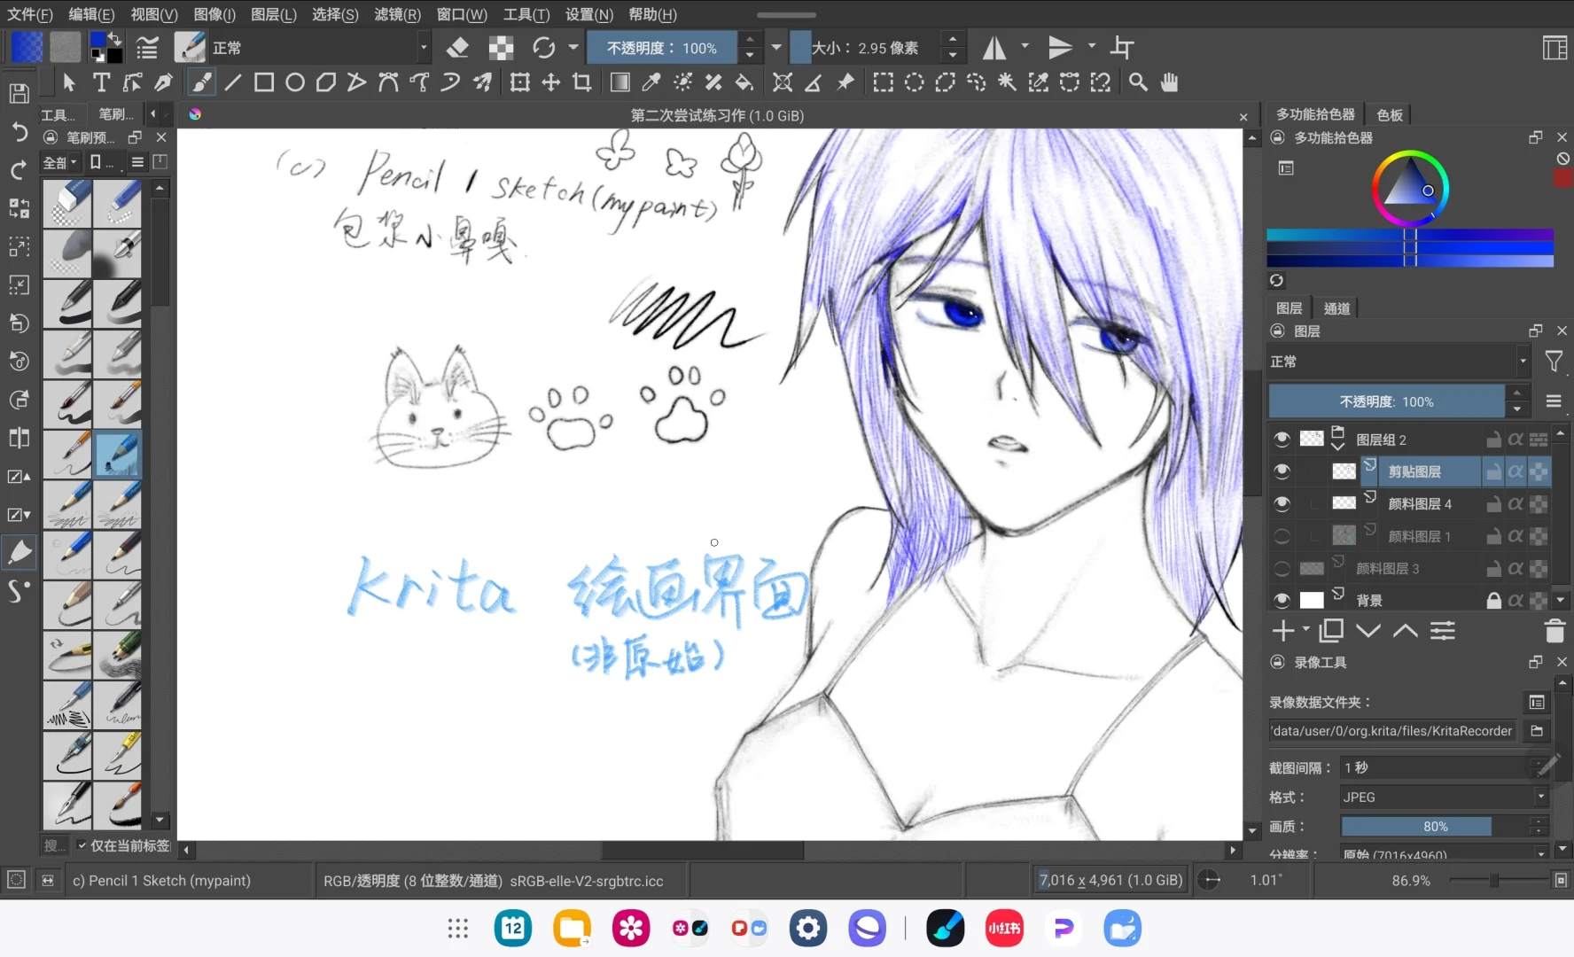1574x957 pixels.
Task: Toggle the 仅在当前标签 checkbox
Action: (x=82, y=845)
